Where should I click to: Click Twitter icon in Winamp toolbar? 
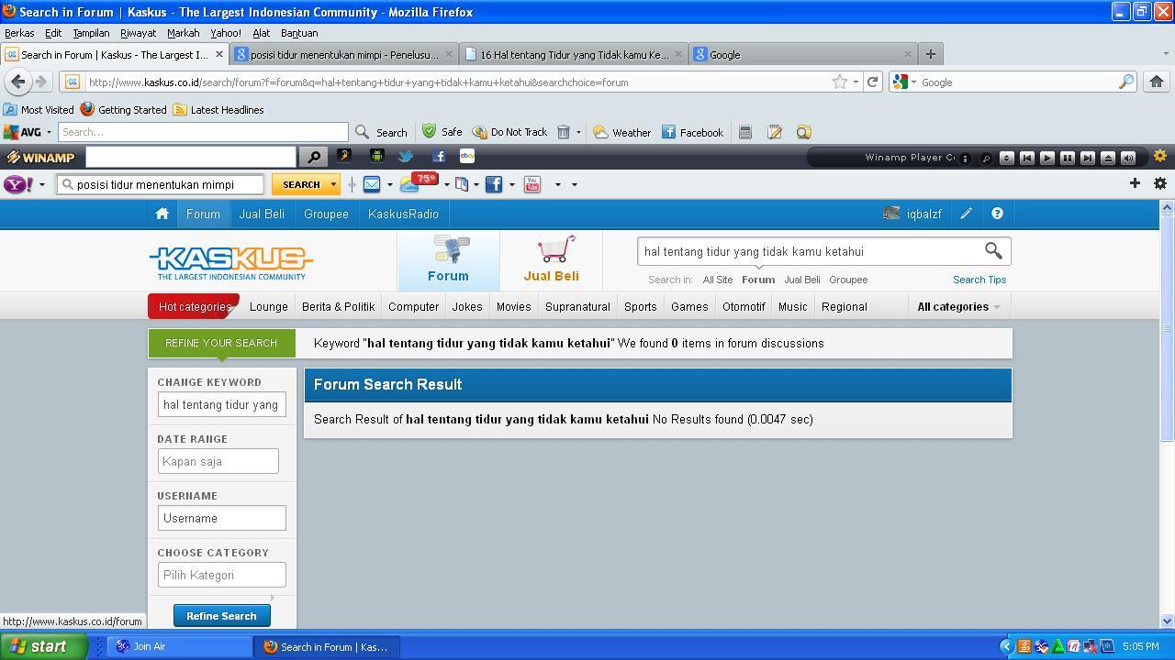click(x=406, y=157)
